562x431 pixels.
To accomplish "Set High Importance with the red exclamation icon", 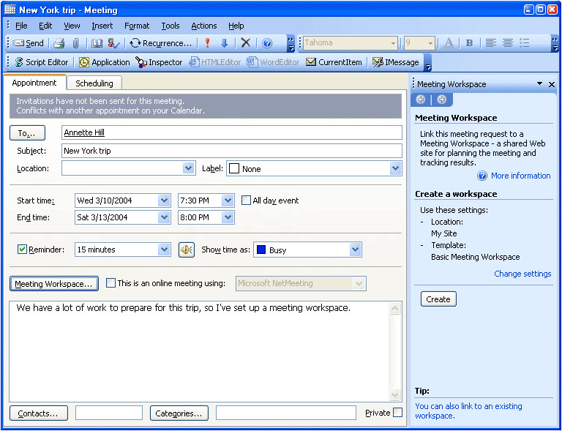I will pyautogui.click(x=208, y=43).
